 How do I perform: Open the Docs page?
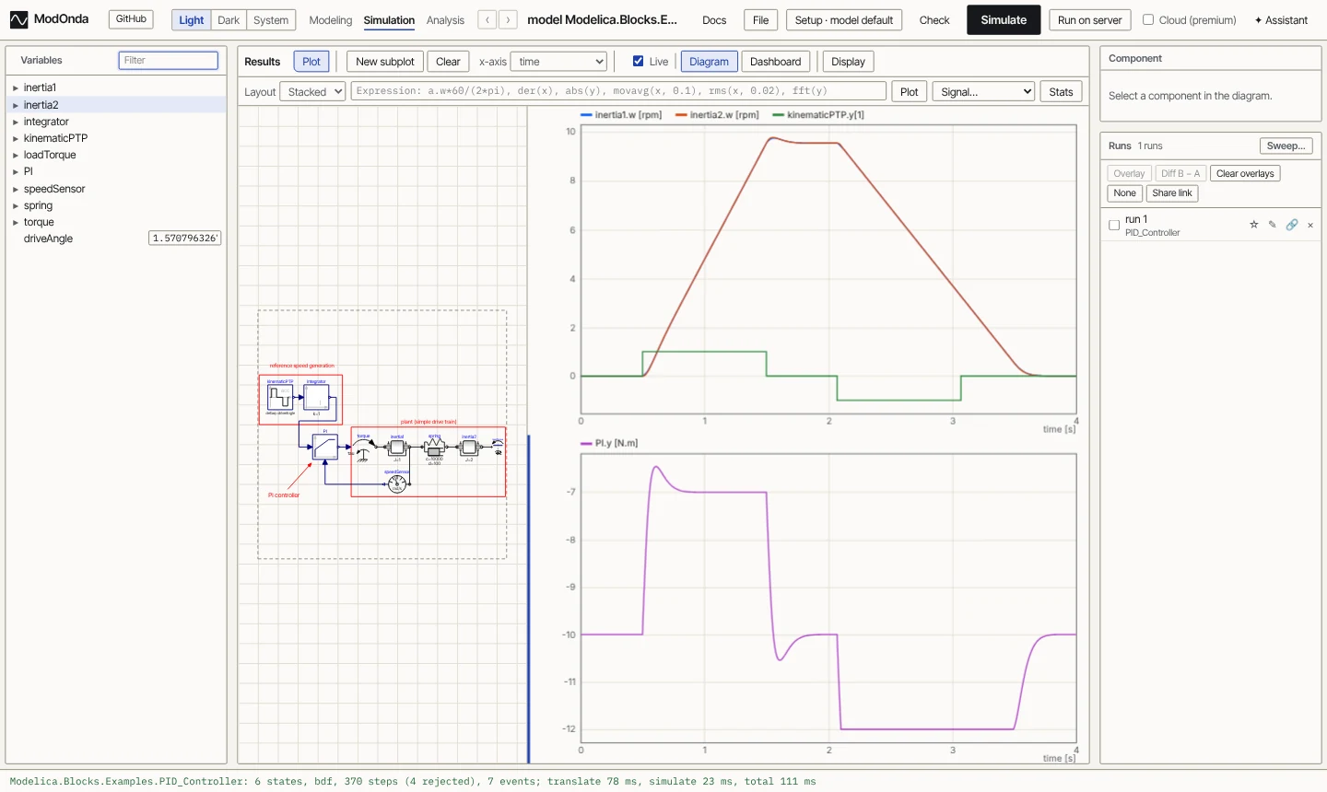click(714, 20)
